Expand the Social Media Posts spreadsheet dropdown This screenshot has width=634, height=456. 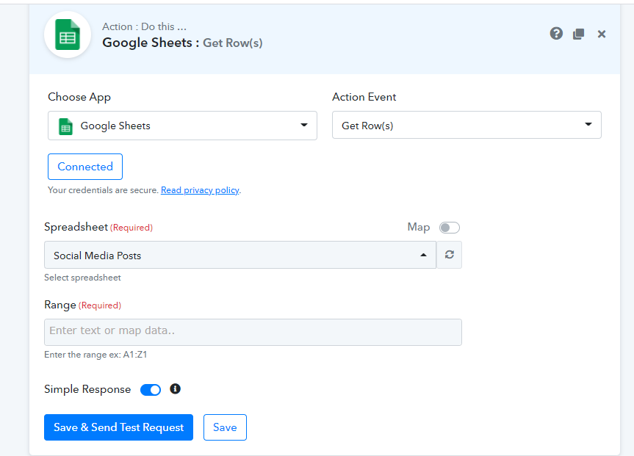240,255
